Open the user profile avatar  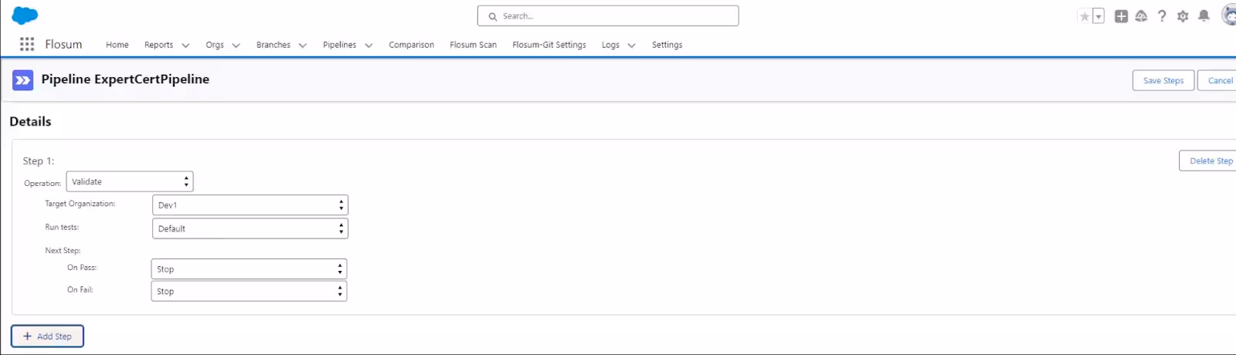(x=1228, y=15)
